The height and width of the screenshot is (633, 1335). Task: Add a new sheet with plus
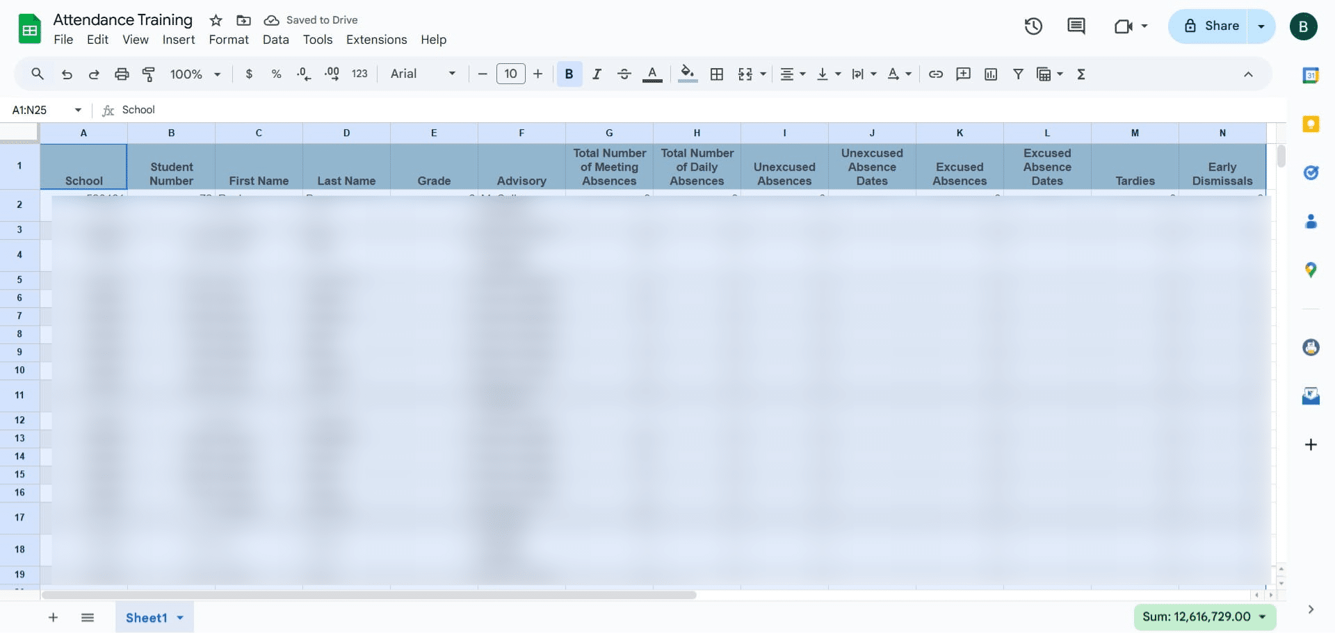53,617
